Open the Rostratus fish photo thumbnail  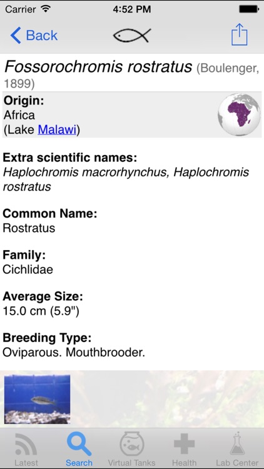[x=37, y=399]
